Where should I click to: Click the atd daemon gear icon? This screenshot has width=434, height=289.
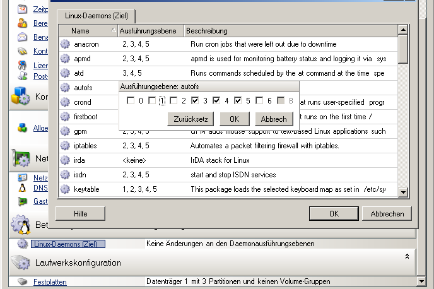65,73
